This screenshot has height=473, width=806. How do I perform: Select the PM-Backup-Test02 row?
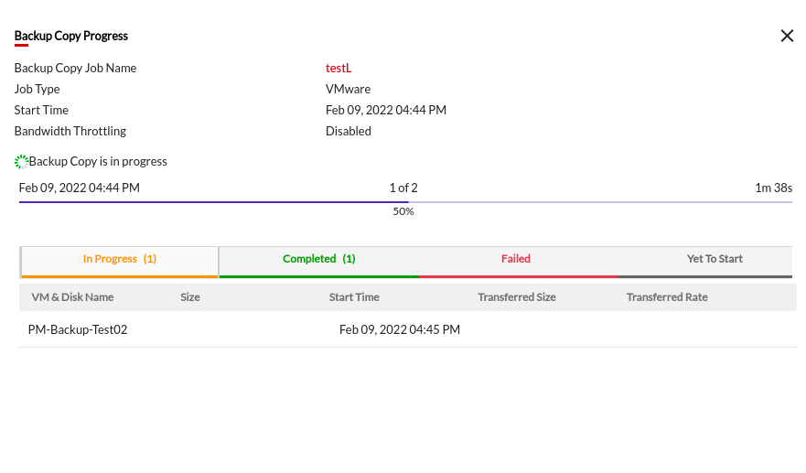pos(78,329)
